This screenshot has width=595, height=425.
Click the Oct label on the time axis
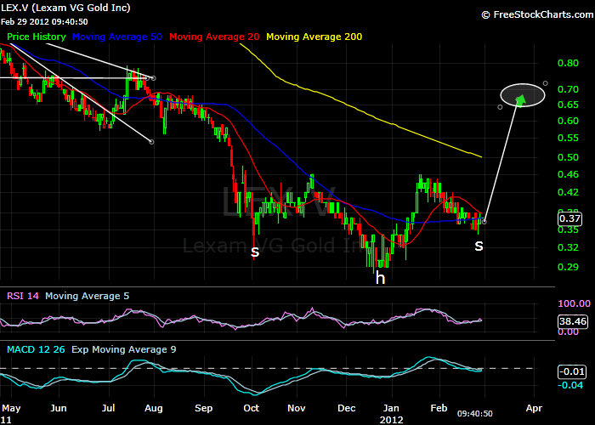click(252, 408)
